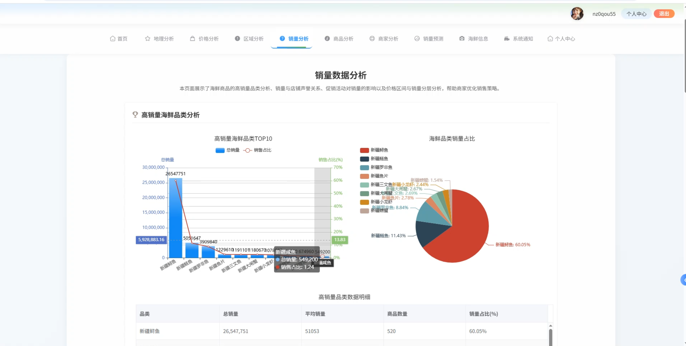The image size is (686, 346).
Task: Click the 个人中心 button in header
Action: [636, 14]
